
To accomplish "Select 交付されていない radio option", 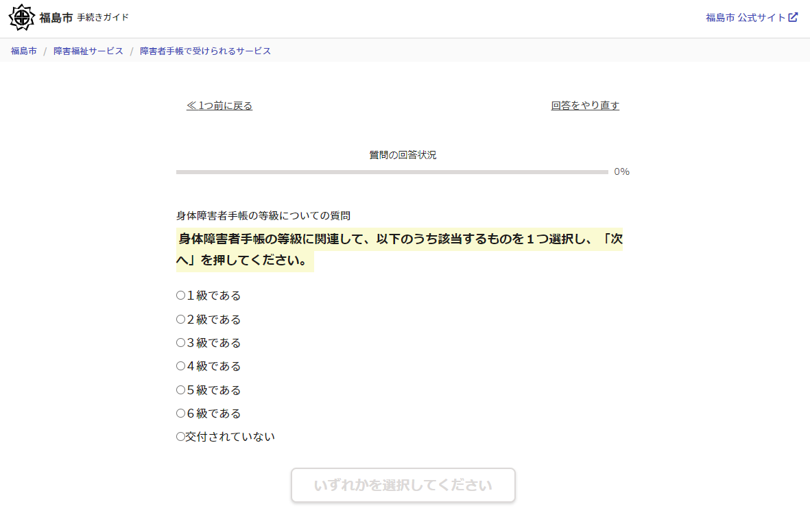I will coord(180,437).
